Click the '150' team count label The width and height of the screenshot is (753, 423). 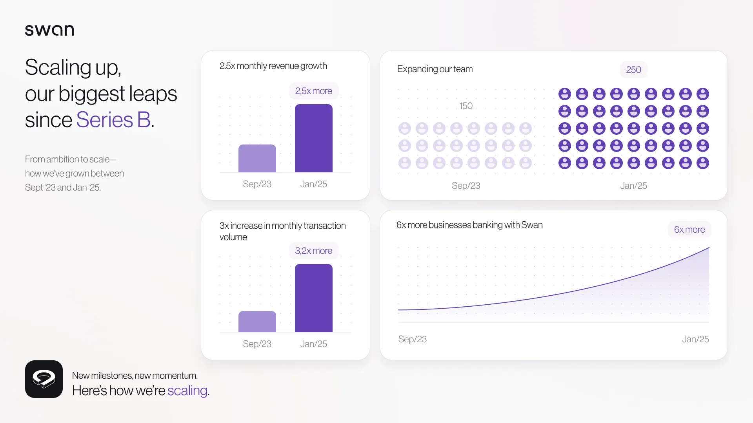pyautogui.click(x=466, y=106)
